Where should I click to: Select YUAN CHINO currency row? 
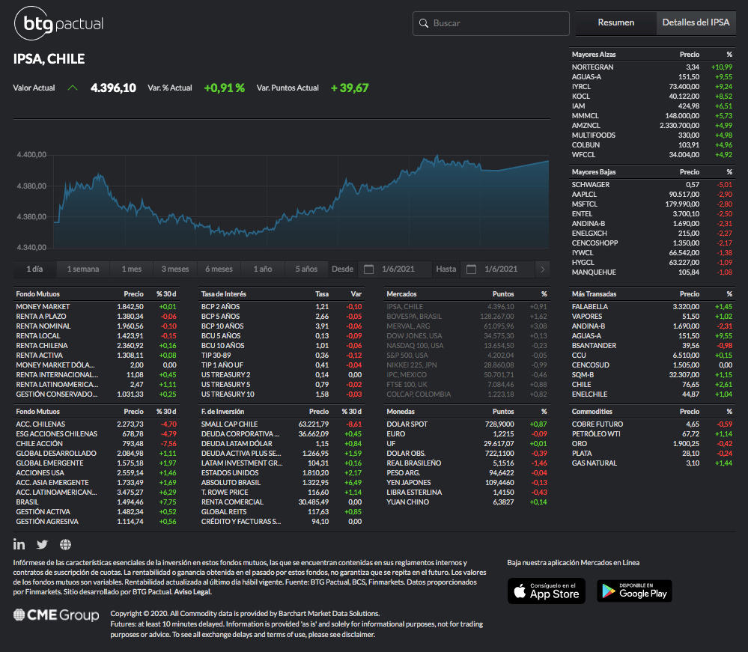click(x=467, y=502)
